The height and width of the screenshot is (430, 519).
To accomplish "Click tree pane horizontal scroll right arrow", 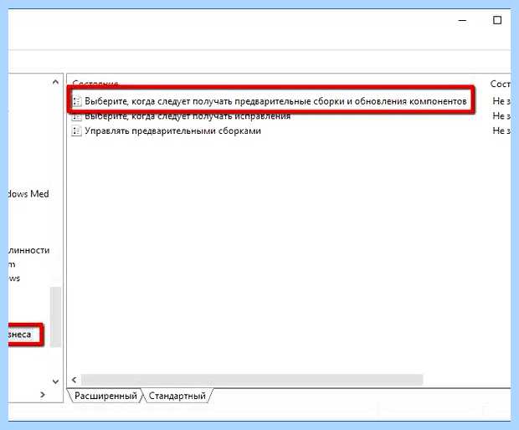I will point(43,394).
